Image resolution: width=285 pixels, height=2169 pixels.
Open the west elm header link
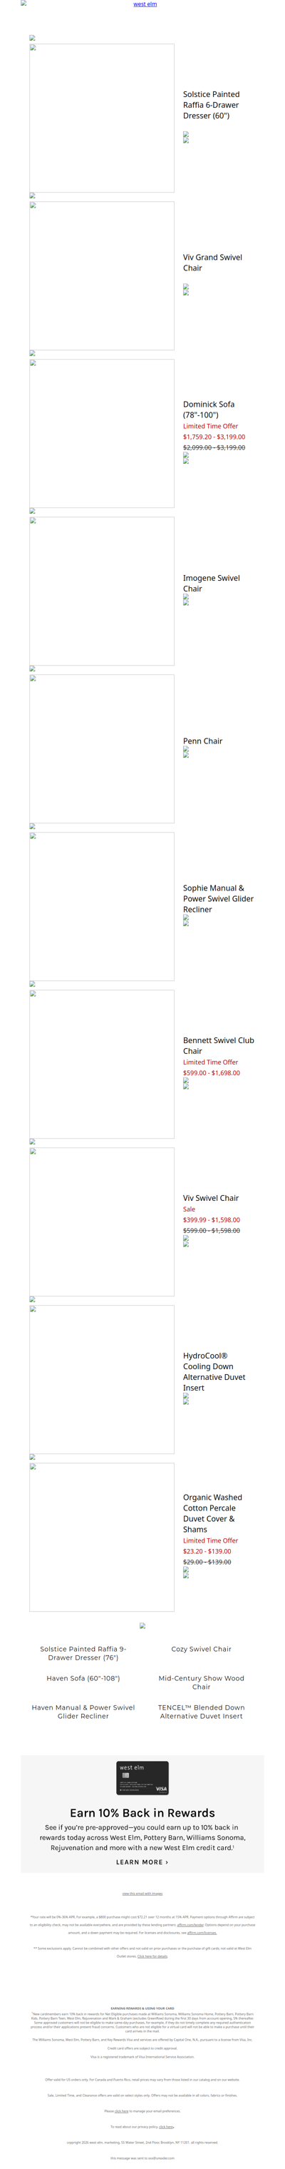(x=145, y=4)
